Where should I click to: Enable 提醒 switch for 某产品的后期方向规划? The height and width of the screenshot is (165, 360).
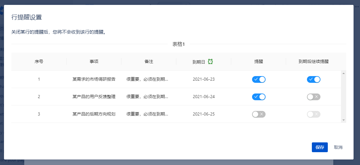(x=259, y=114)
